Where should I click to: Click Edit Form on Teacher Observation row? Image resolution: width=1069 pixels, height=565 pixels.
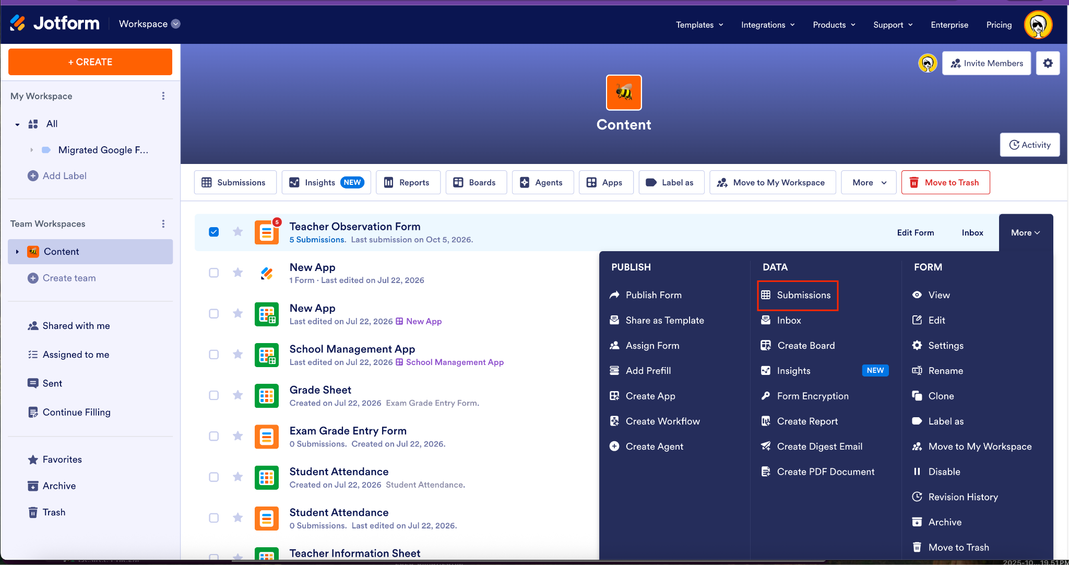pos(916,233)
